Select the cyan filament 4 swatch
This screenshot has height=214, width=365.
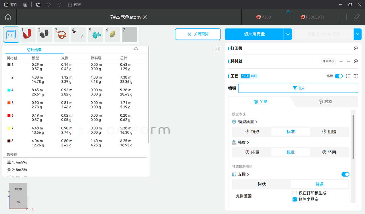point(9,90)
